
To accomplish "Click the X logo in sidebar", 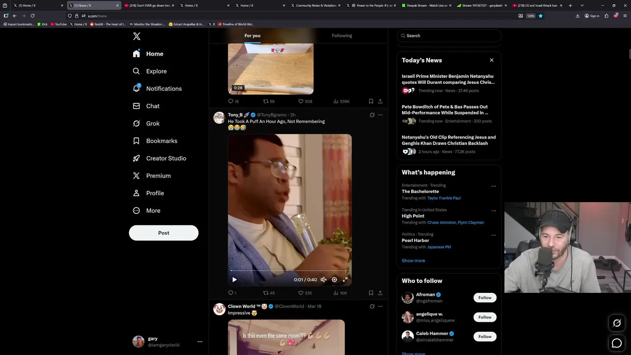I will [x=137, y=36].
